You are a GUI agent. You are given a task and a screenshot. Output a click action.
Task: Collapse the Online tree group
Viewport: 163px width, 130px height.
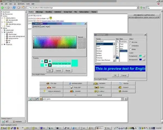click(2, 16)
